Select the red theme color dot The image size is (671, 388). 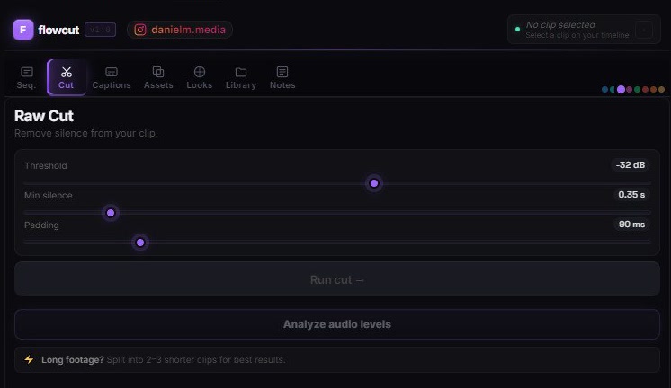(645, 89)
